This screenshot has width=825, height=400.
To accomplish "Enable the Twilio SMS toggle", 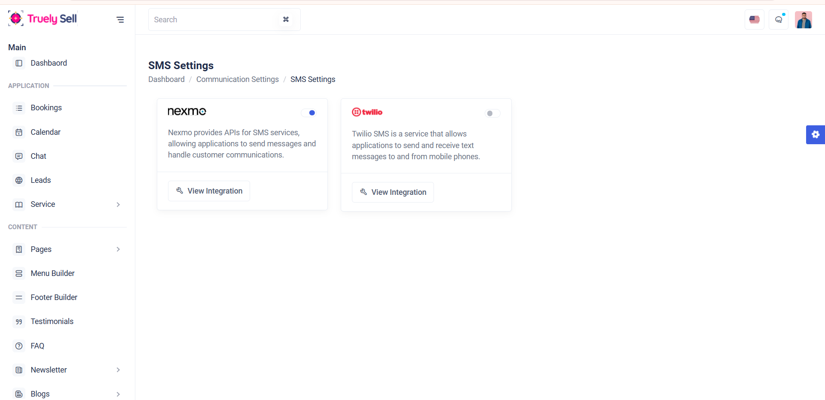I will [492, 113].
